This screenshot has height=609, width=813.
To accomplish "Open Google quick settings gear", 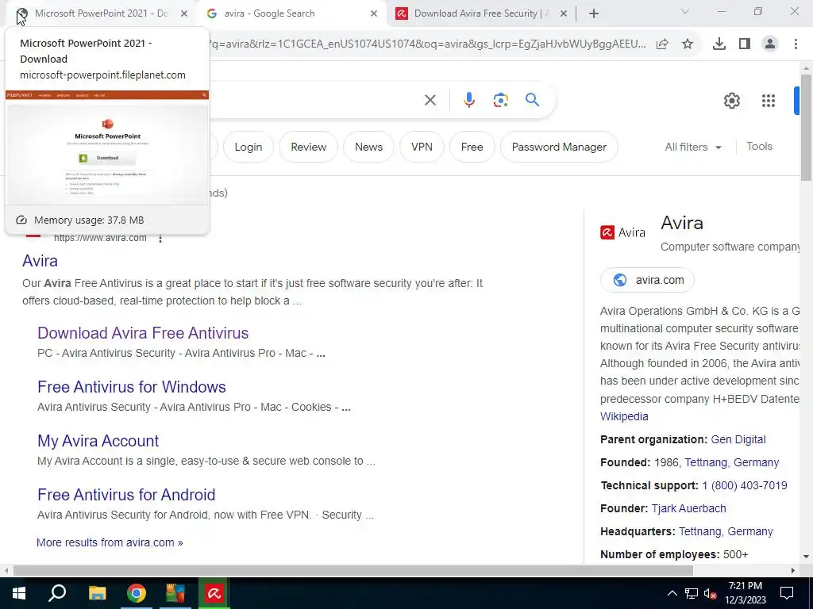I will (x=731, y=101).
